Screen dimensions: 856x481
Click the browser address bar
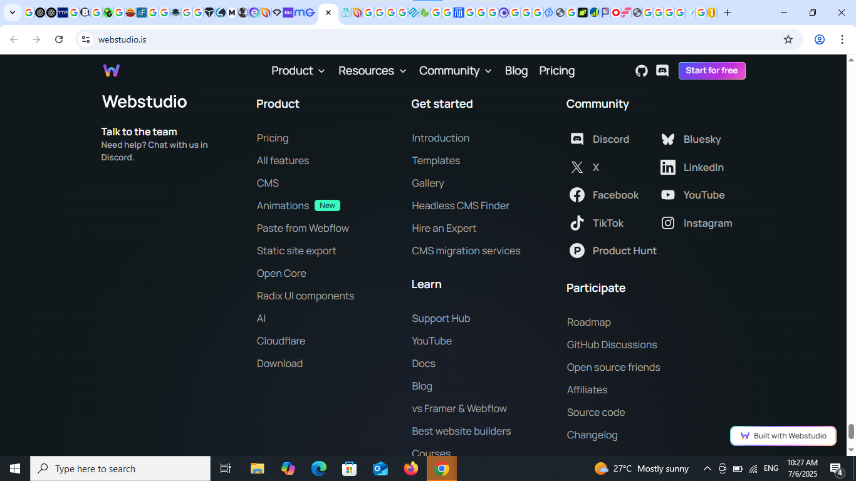pyautogui.click(x=439, y=39)
